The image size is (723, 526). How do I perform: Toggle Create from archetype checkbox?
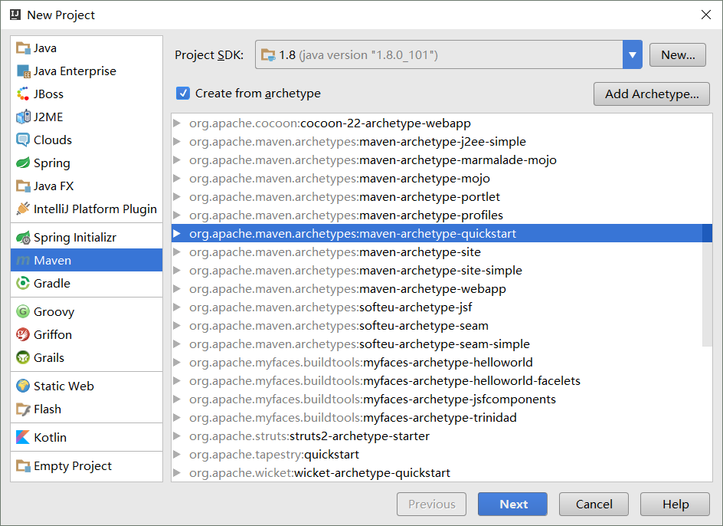183,94
